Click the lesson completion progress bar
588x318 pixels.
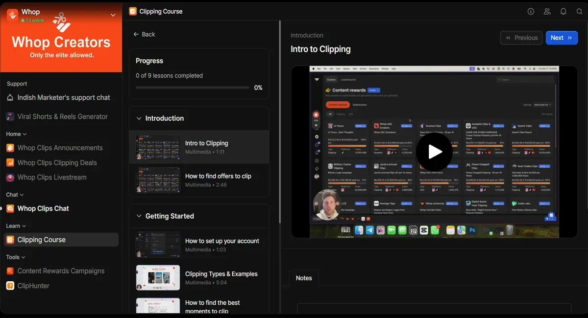pyautogui.click(x=193, y=88)
